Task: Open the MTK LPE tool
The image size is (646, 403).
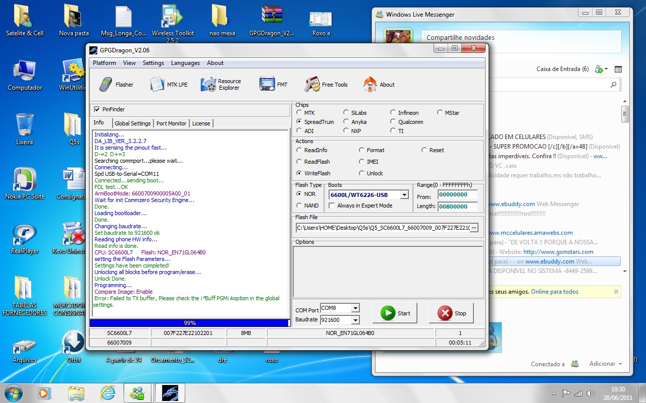Action: (169, 85)
